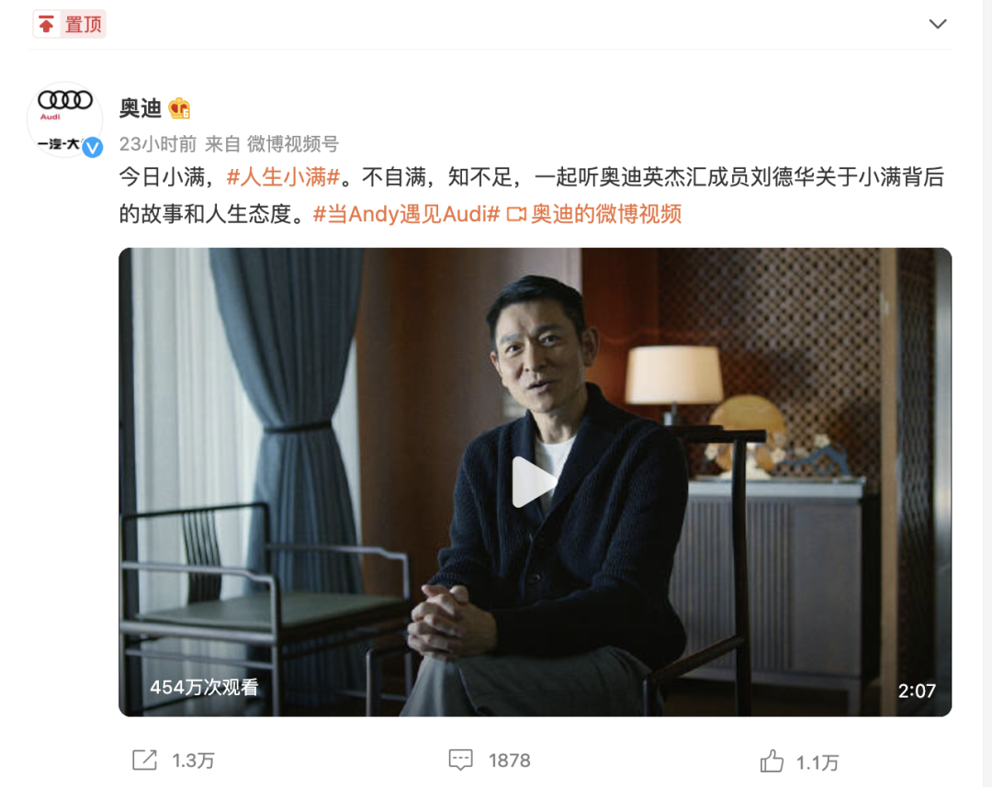Click the 23小时前 timestamp
The width and height of the screenshot is (992, 787).
point(158,144)
